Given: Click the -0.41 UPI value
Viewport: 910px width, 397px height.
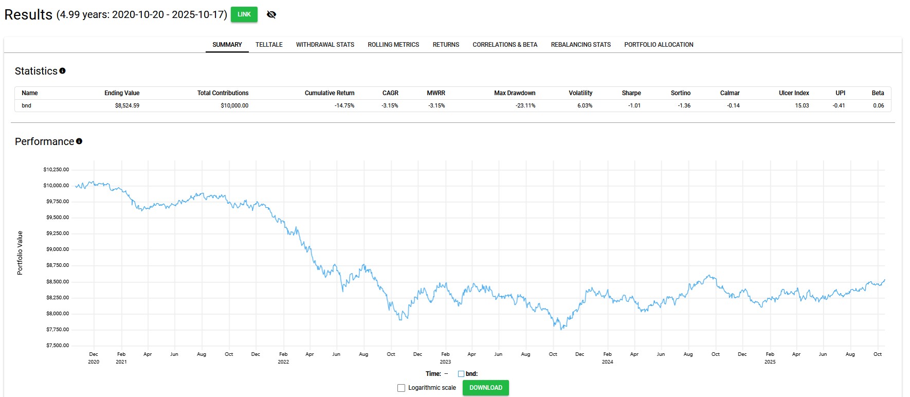Looking at the screenshot, I should coord(839,105).
